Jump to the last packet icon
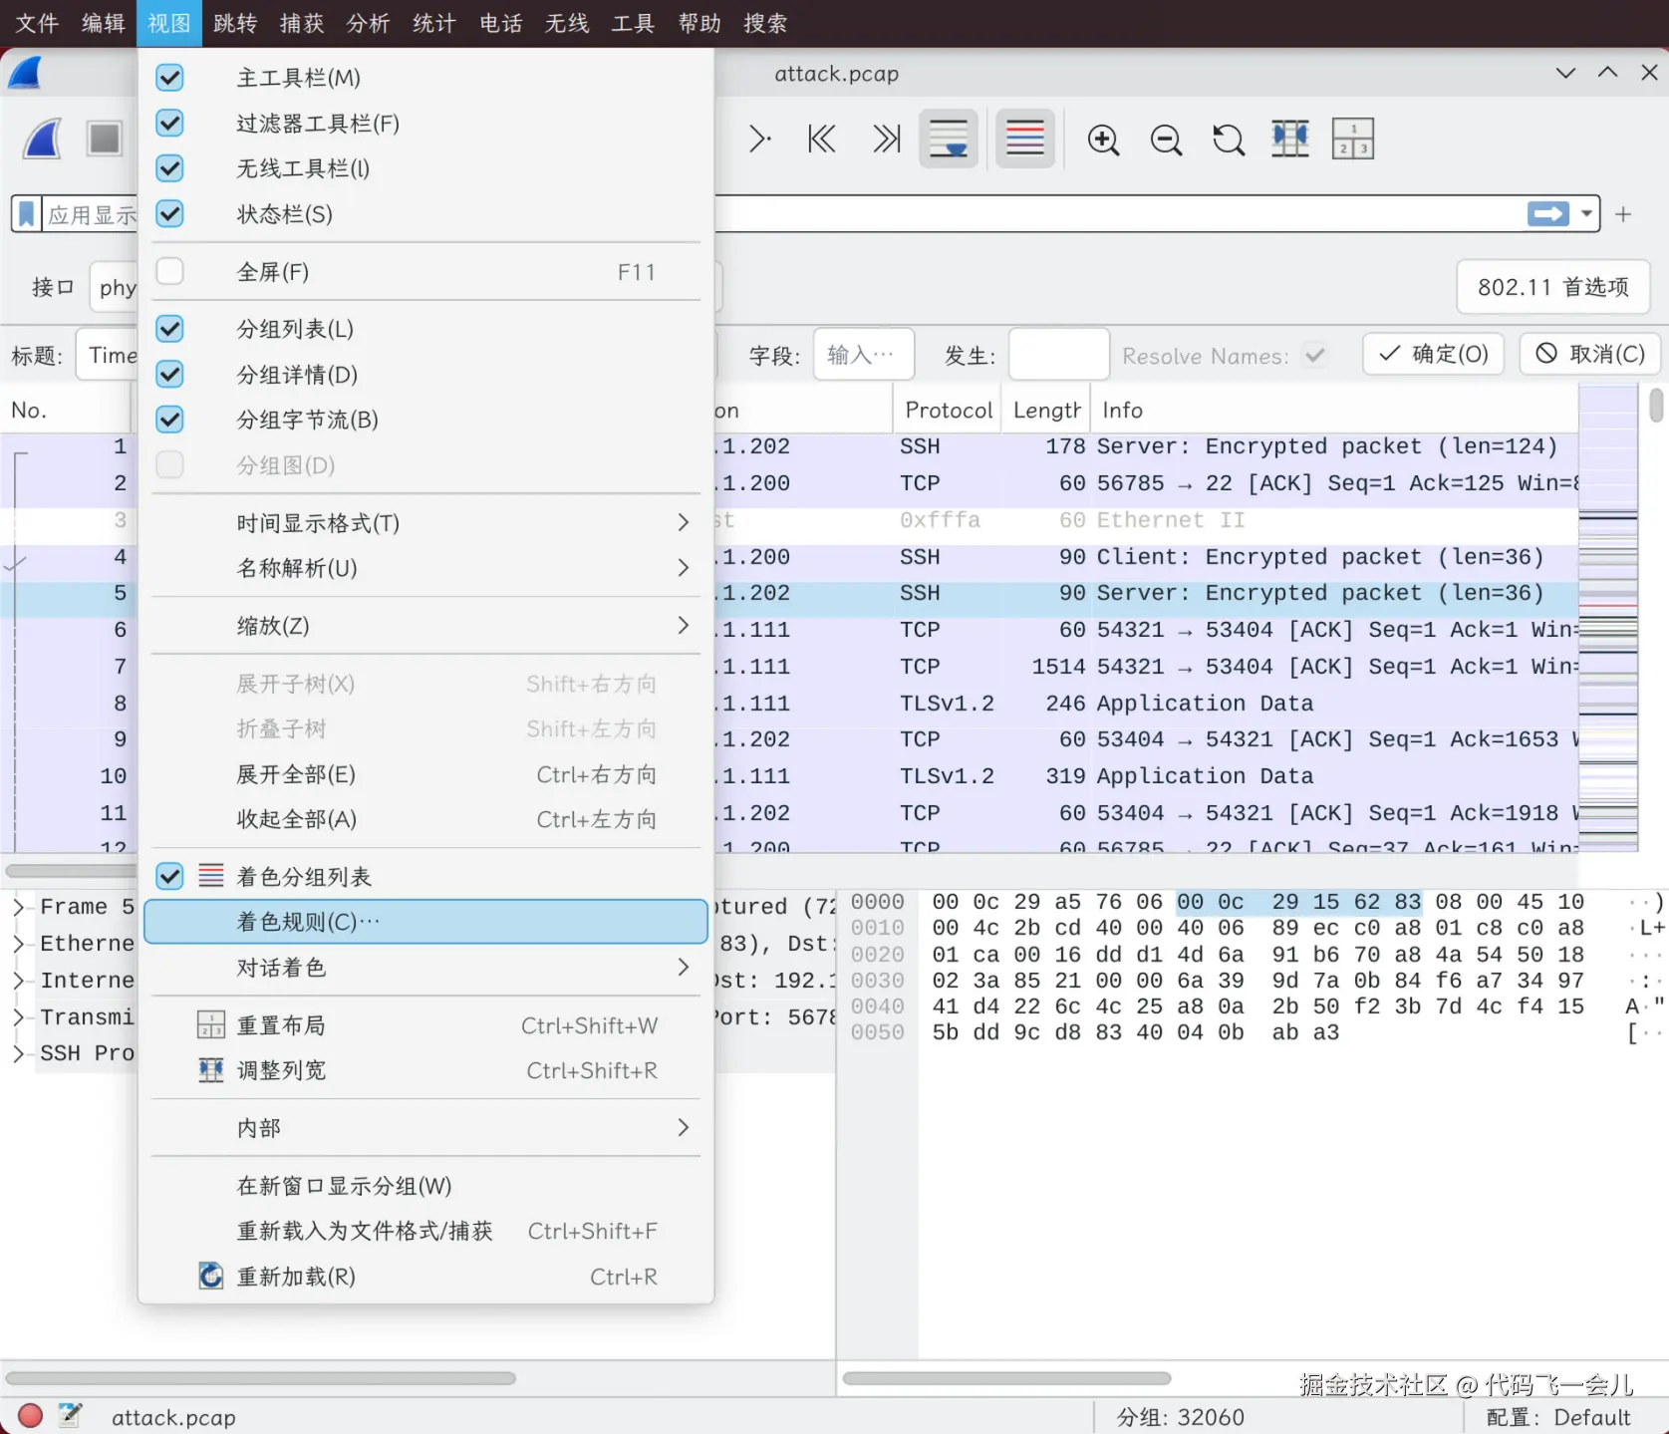 886,139
